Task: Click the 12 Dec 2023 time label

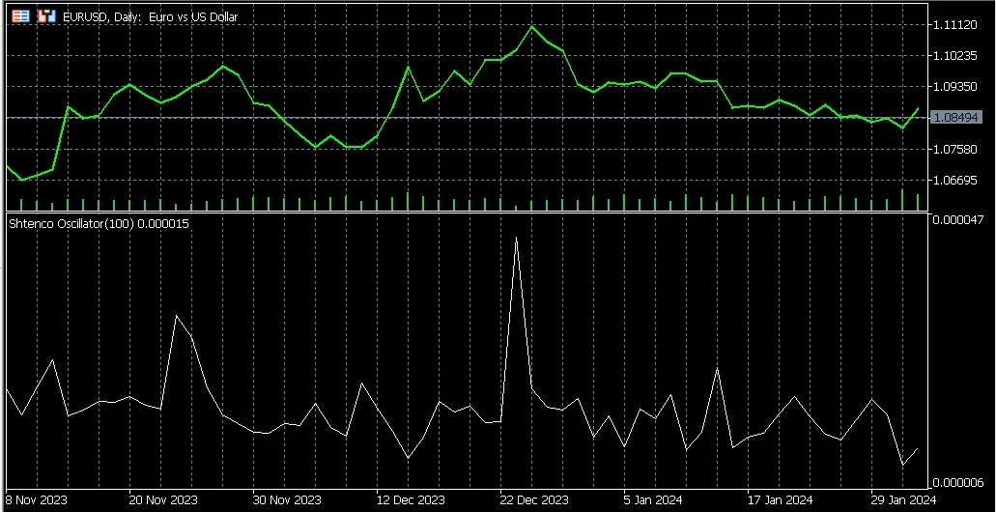Action: [410, 499]
